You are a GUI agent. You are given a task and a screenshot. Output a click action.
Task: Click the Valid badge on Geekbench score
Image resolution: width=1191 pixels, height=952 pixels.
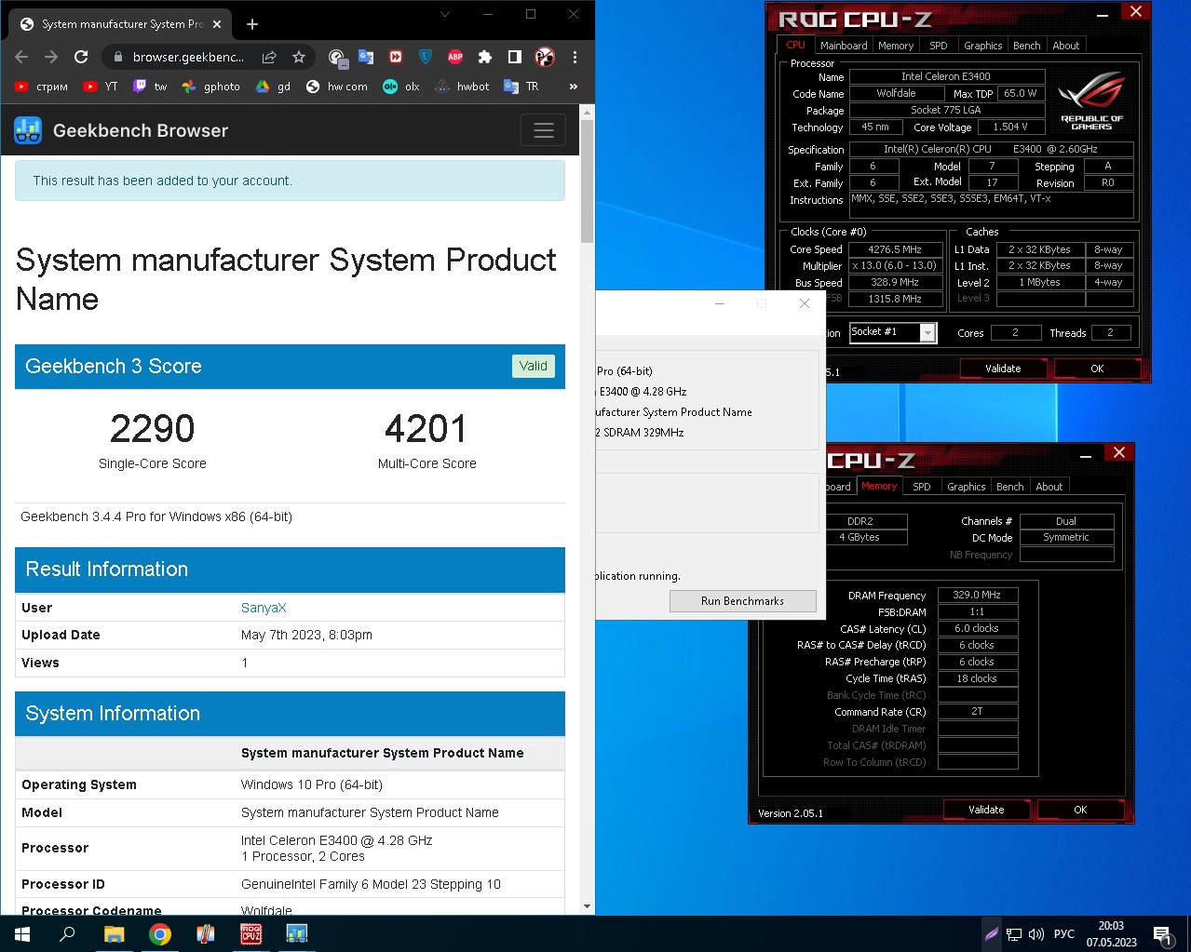(534, 366)
